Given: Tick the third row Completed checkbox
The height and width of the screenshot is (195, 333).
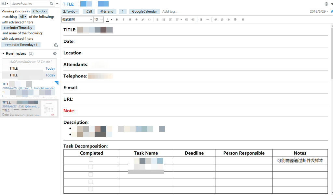Looking at the screenshot, I should [x=91, y=174].
